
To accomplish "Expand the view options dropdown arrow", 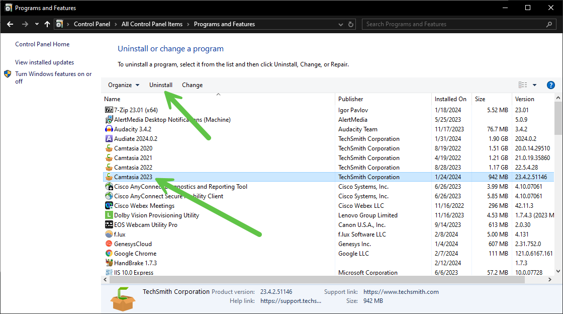I will 534,85.
